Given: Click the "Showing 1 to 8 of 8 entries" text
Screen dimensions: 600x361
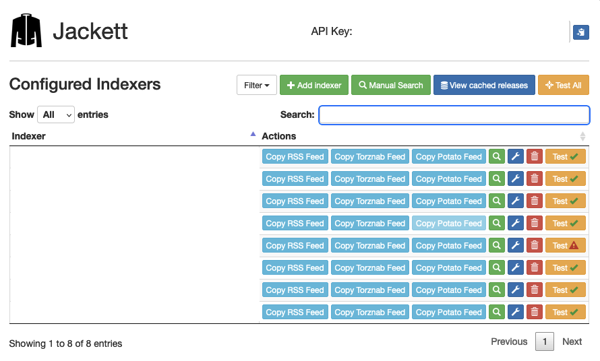Looking at the screenshot, I should pos(65,343).
